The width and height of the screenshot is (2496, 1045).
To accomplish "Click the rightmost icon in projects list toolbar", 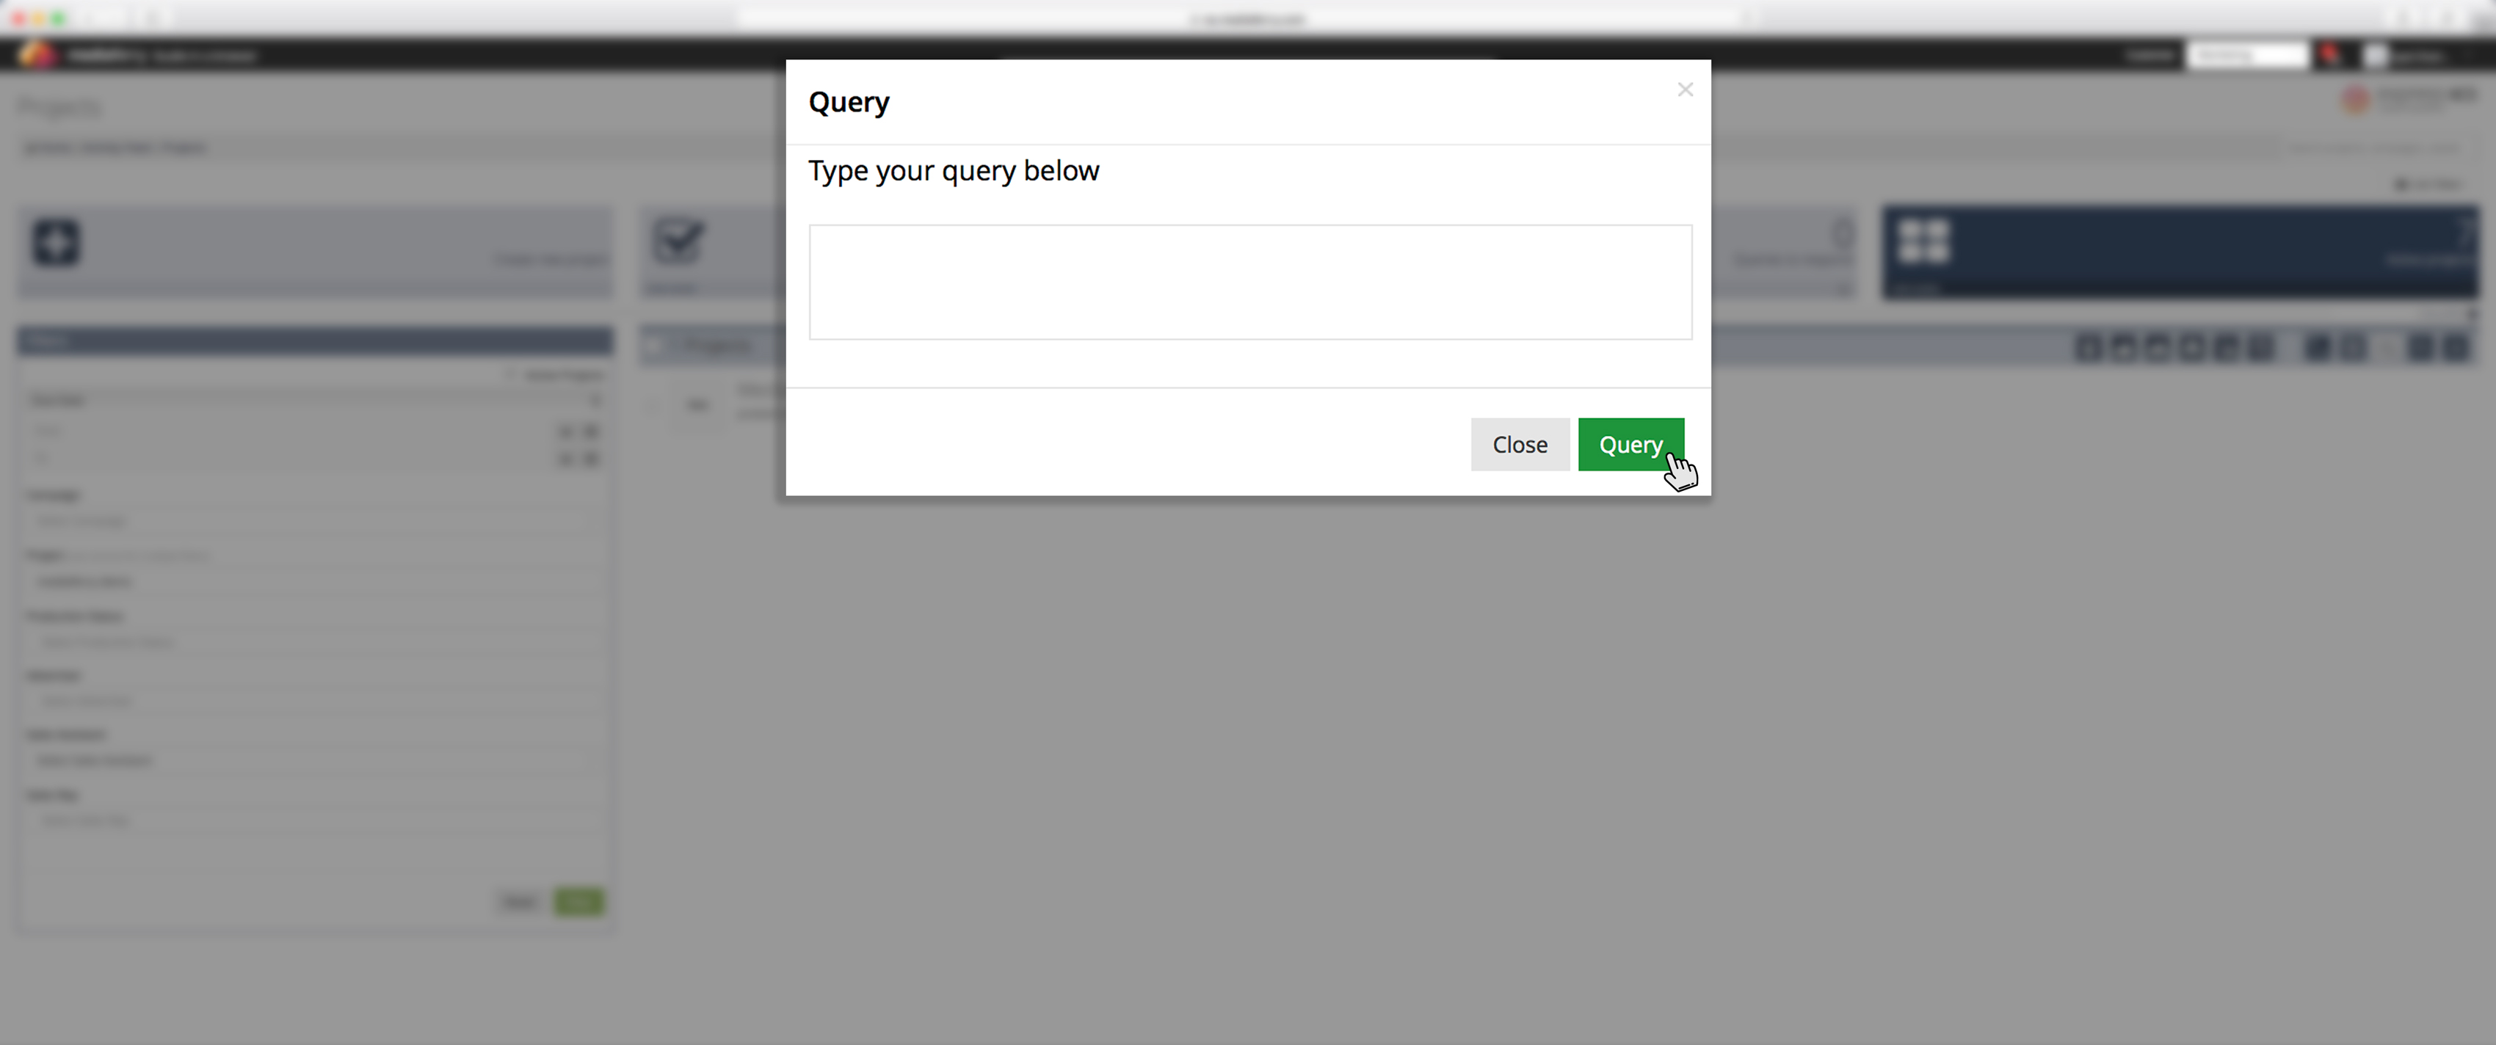I will pyautogui.click(x=2456, y=346).
